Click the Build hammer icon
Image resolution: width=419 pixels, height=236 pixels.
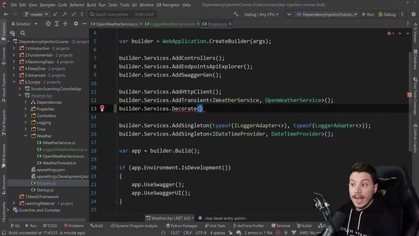pyautogui.click(x=236, y=14)
